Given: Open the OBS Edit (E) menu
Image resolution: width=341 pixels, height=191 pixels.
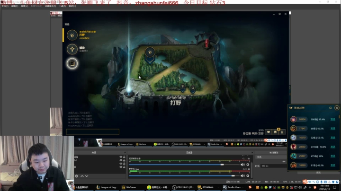Looking at the screenshot, I should pos(15,6).
